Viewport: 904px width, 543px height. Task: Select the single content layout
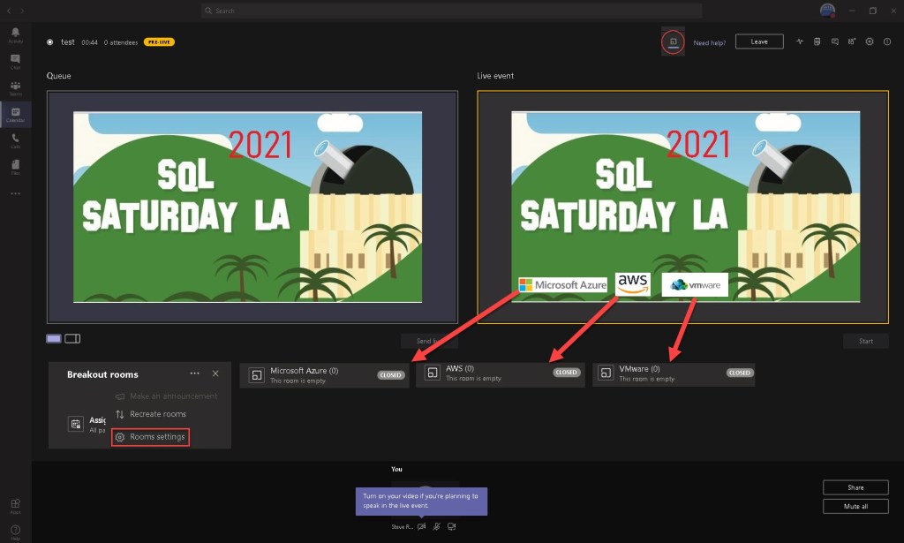tap(54, 338)
